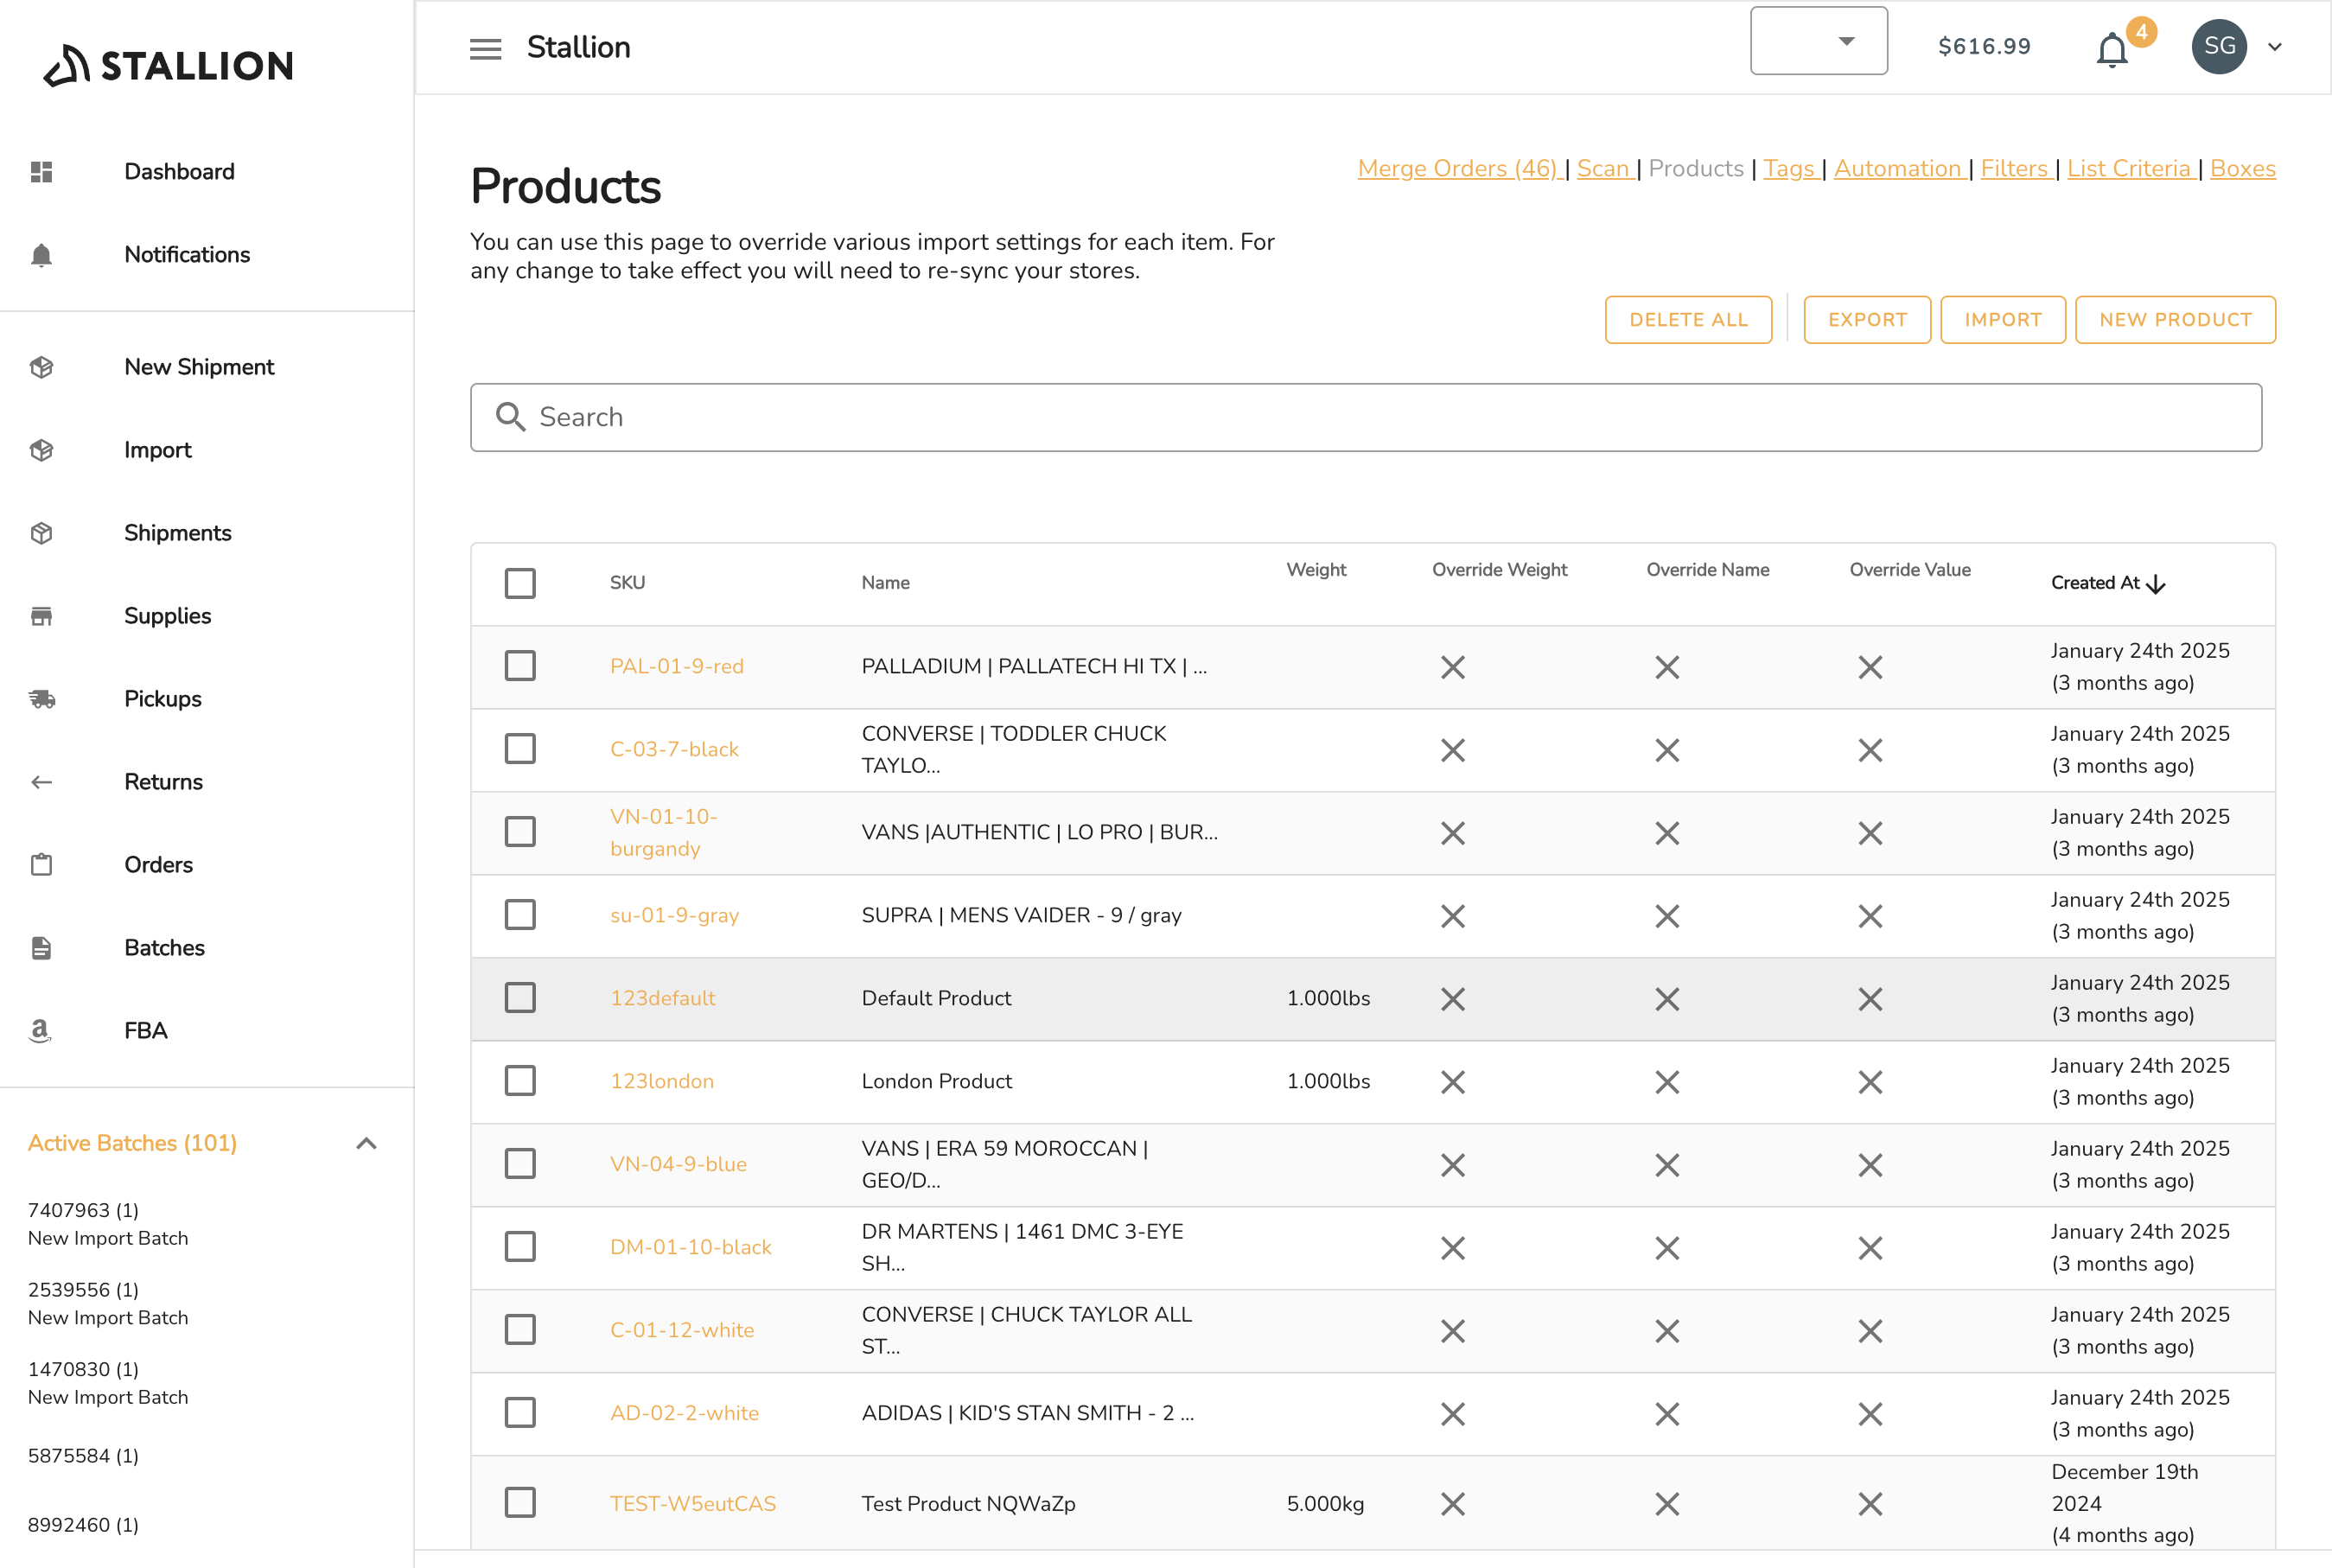Sort by Created At column
2332x1568 pixels.
coord(2107,583)
